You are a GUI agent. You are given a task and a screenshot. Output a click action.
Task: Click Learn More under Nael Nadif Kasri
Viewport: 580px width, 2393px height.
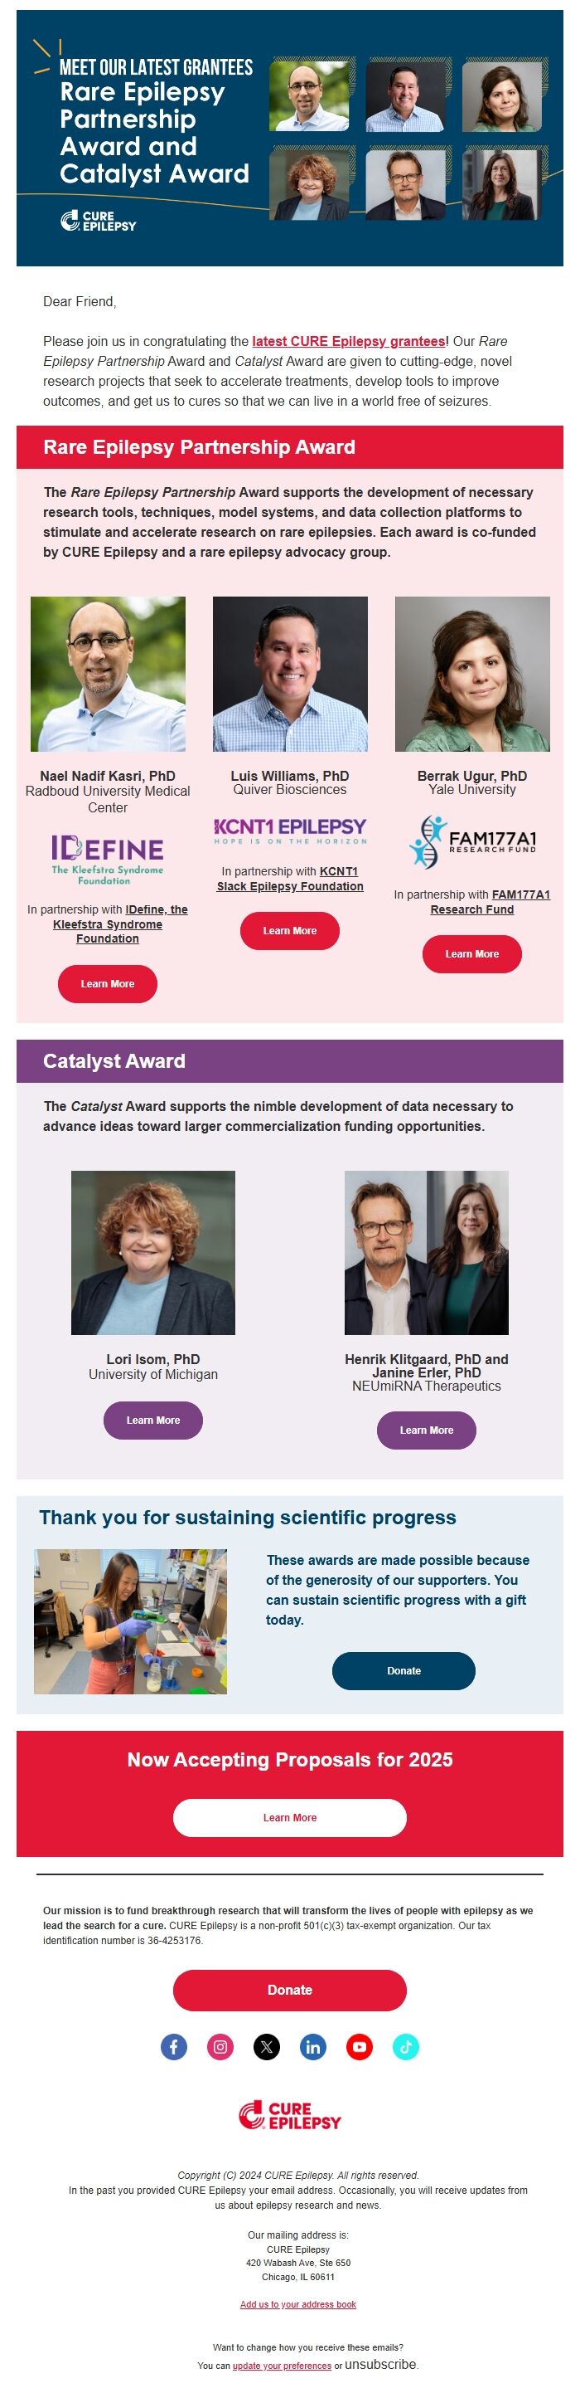tap(108, 984)
